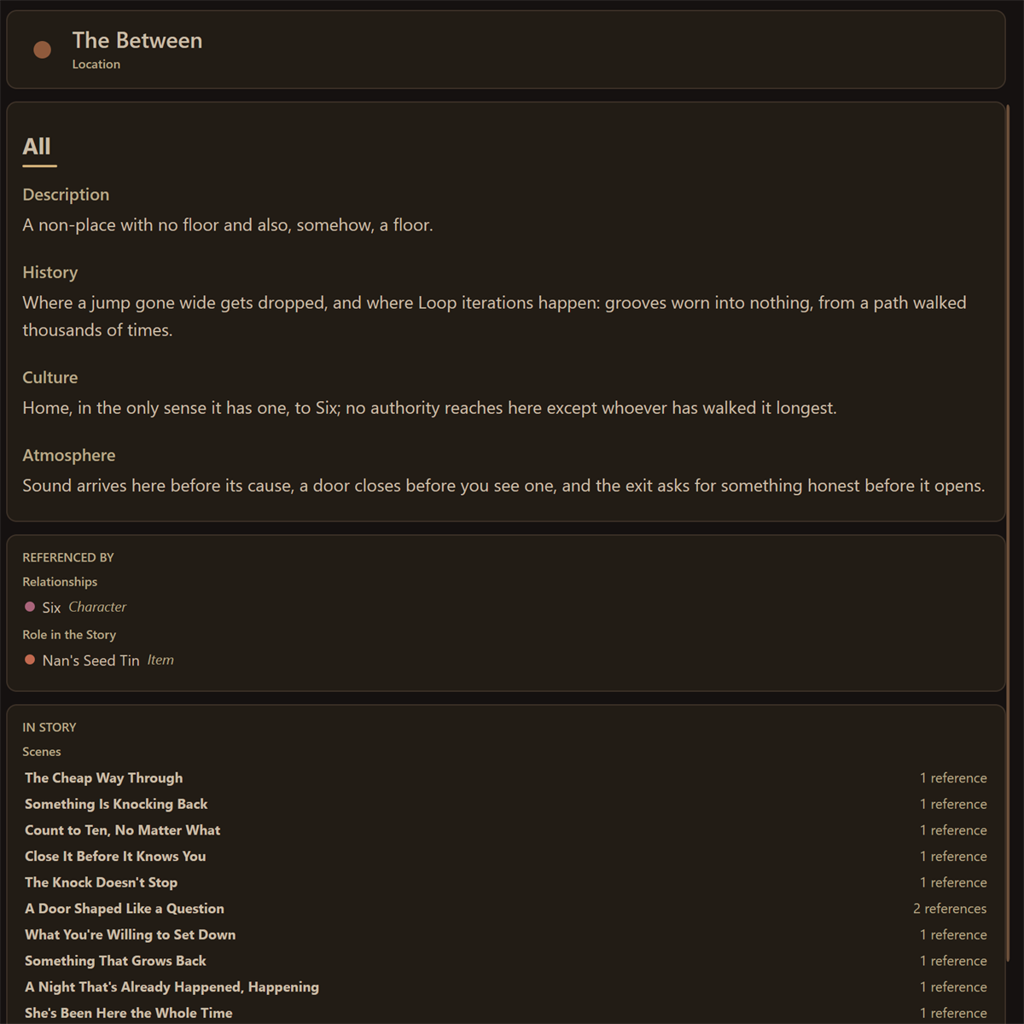Click the pink dot next to Six

30,607
